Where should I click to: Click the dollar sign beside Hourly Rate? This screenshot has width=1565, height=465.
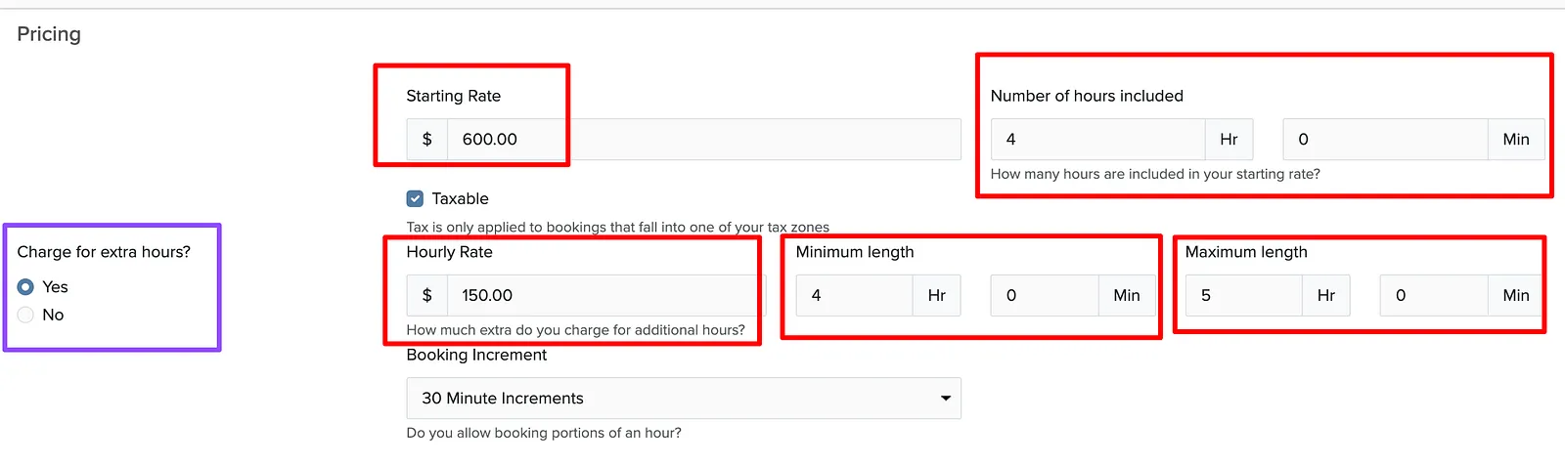click(x=427, y=295)
